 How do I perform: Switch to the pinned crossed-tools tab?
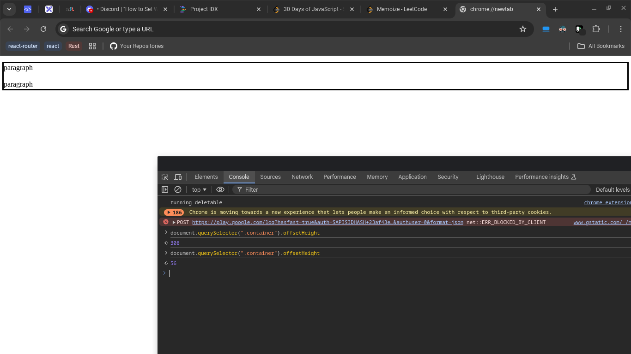pos(49,9)
